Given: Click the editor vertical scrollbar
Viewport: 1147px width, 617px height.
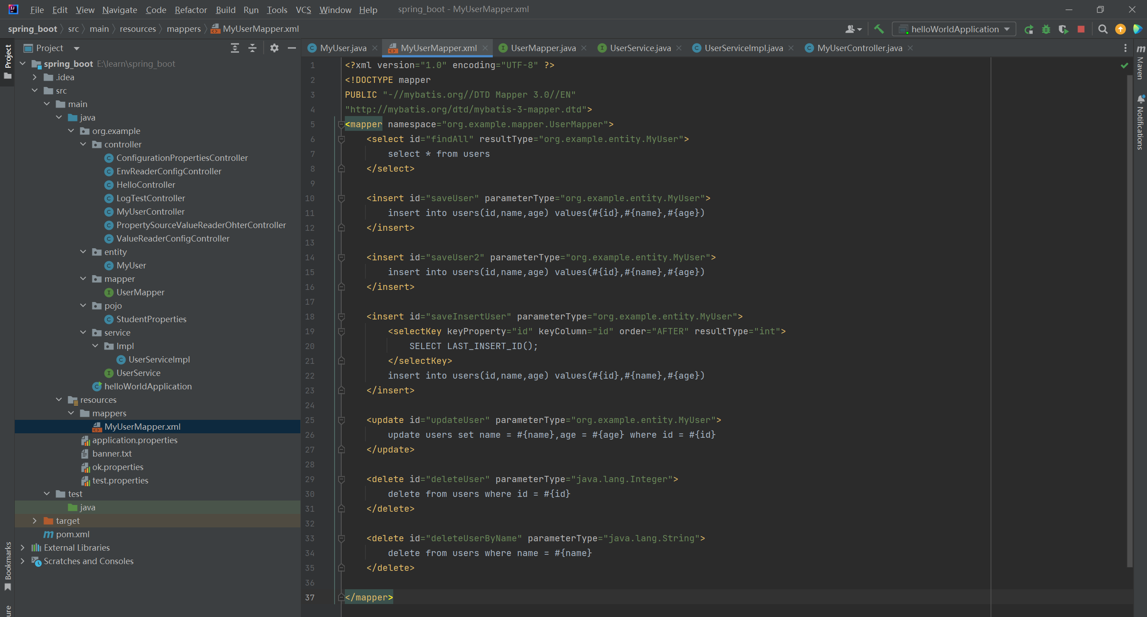Looking at the screenshot, I should click(x=1130, y=314).
